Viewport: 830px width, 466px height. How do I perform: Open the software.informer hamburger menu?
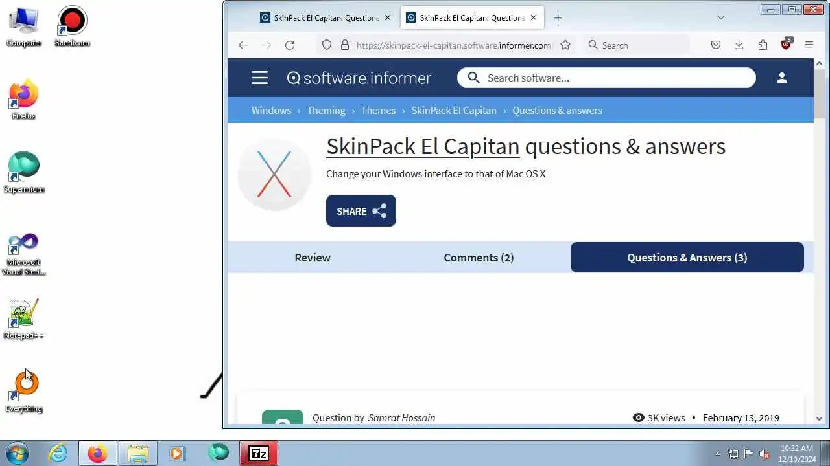[x=259, y=78]
